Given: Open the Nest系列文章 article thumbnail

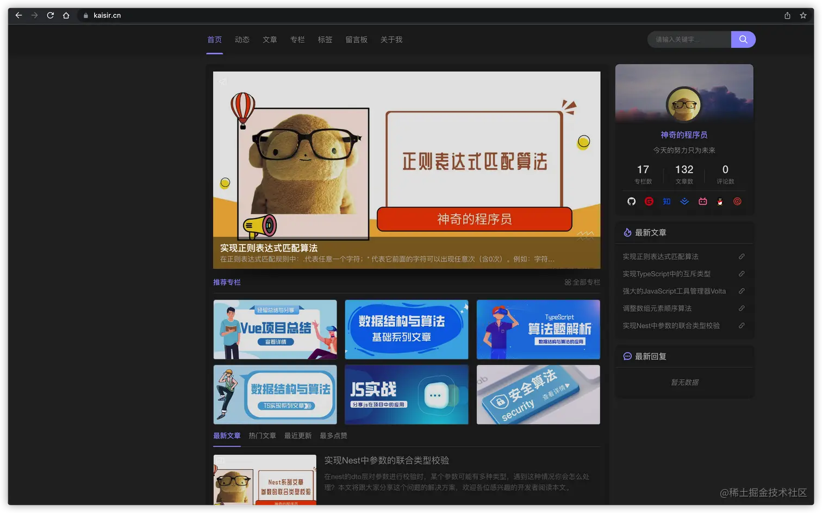Looking at the screenshot, I should tap(265, 480).
